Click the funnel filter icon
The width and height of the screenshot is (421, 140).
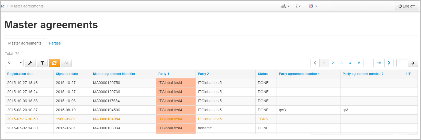coord(42,63)
